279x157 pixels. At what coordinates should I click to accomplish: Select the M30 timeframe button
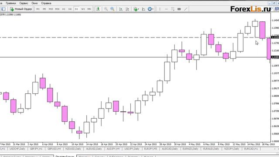pyautogui.click(x=57, y=9)
